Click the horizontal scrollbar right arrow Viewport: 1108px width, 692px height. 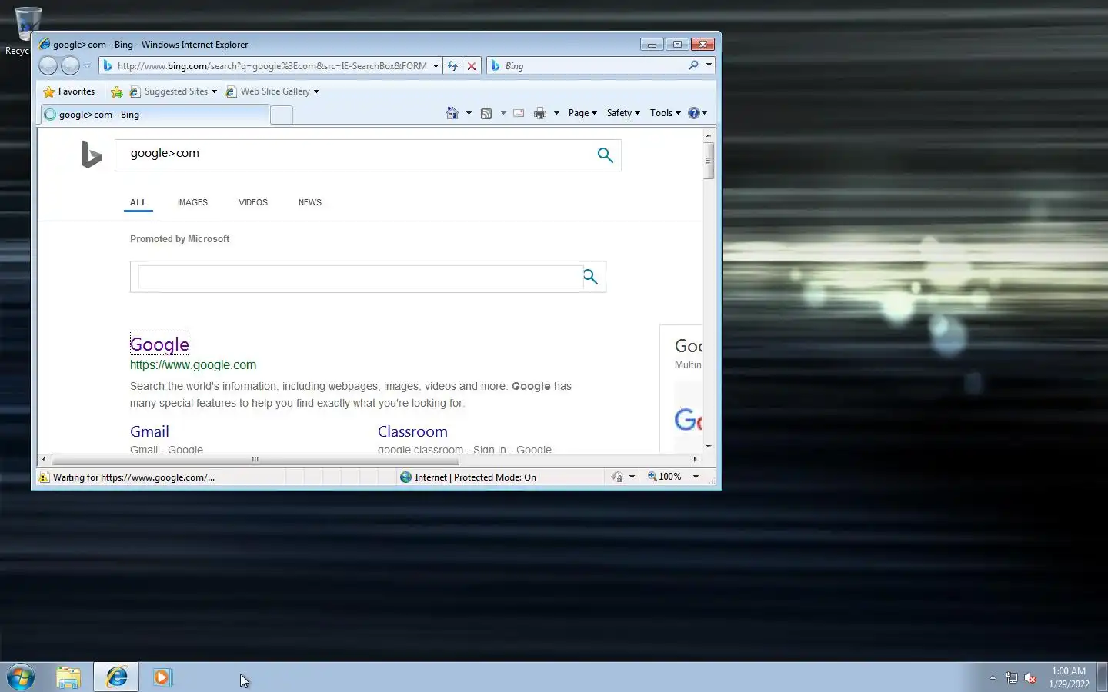pos(695,460)
